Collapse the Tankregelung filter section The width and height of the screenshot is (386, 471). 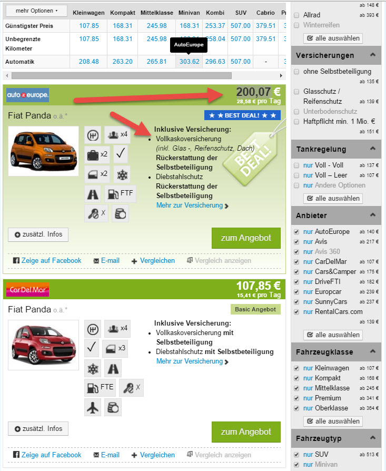click(373, 149)
